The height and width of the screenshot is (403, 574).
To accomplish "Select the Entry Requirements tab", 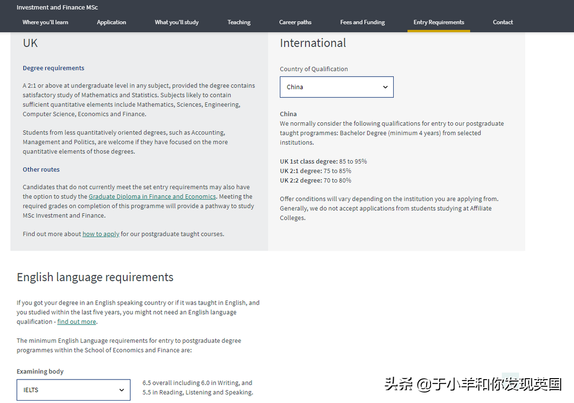I will [439, 22].
